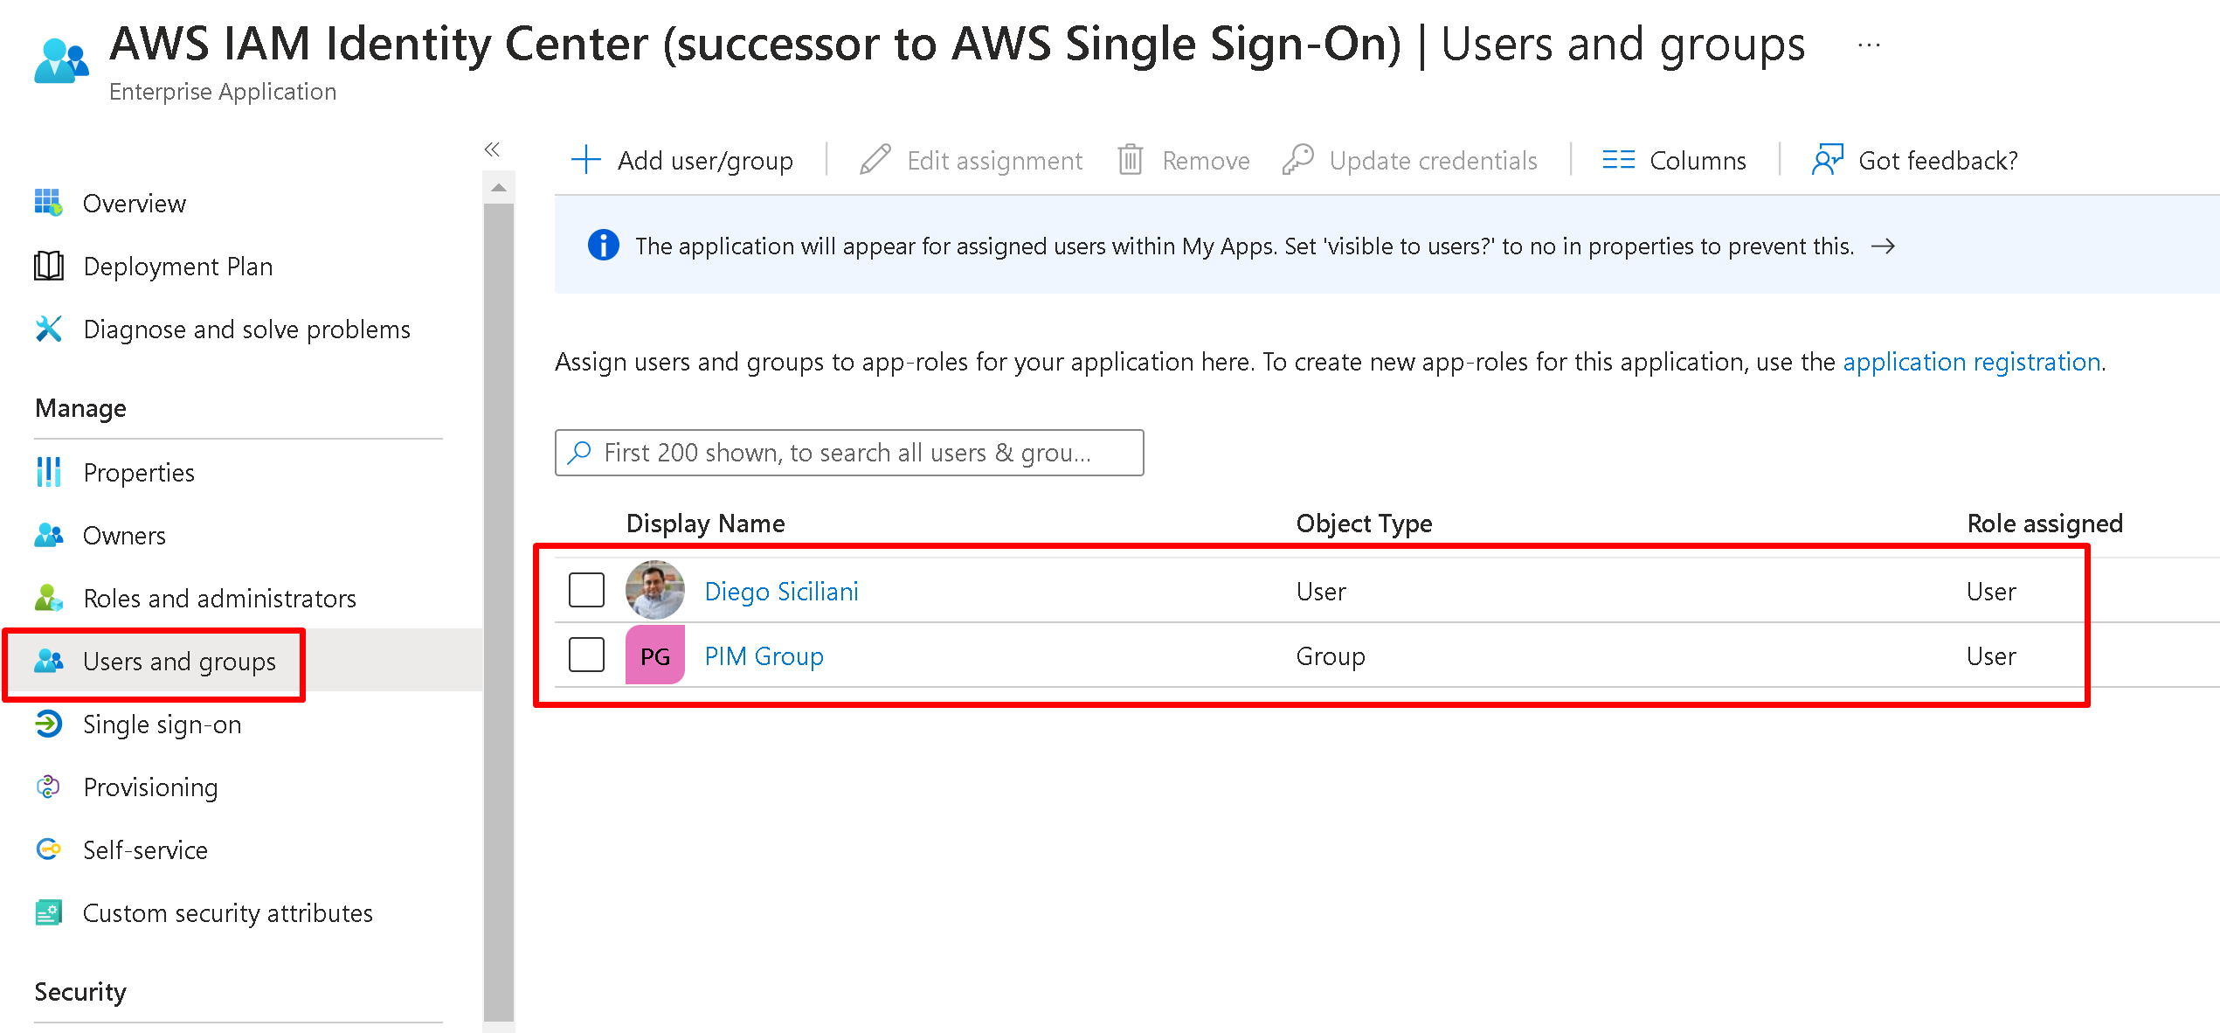Viewport: 2220px width, 1033px height.
Task: Click the Add user/group plus icon
Action: point(585,160)
